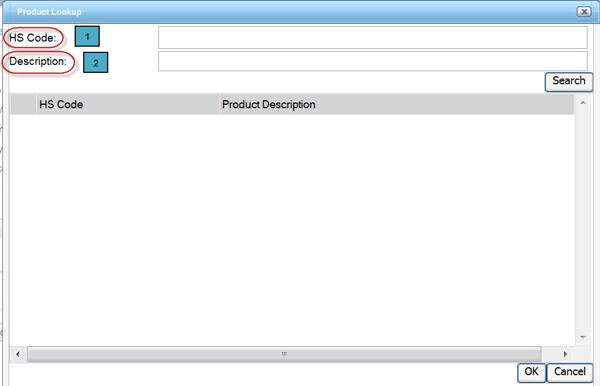Select the Product Description column header
The image size is (600, 386).
[x=397, y=104]
